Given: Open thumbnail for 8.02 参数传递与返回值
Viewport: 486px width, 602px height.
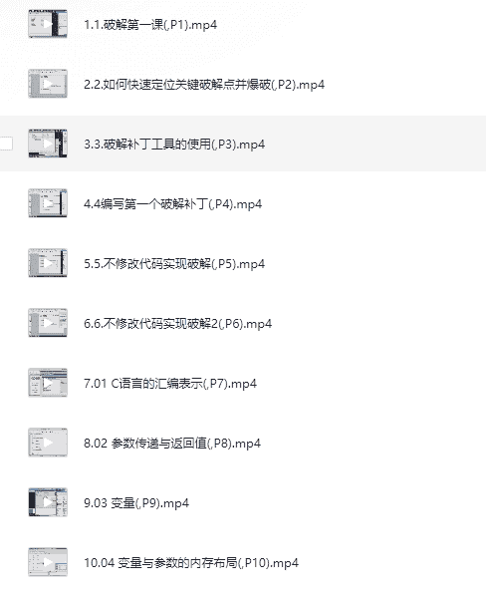Looking at the screenshot, I should click(x=48, y=443).
